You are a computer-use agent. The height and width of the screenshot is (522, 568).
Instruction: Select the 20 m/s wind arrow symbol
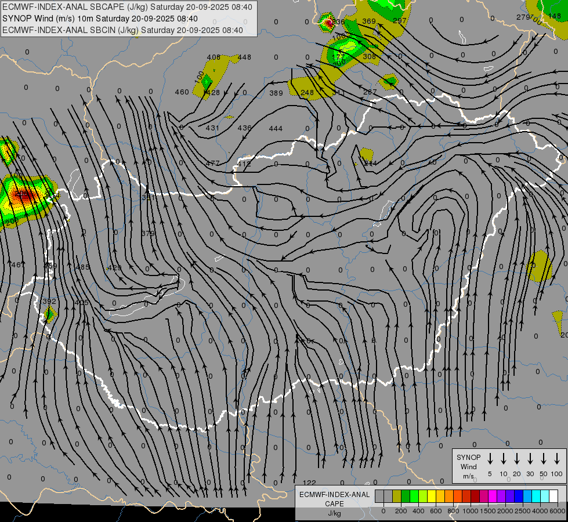click(516, 458)
